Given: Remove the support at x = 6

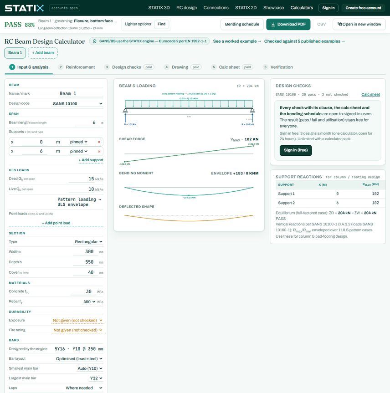Looking at the screenshot, I should [99, 151].
